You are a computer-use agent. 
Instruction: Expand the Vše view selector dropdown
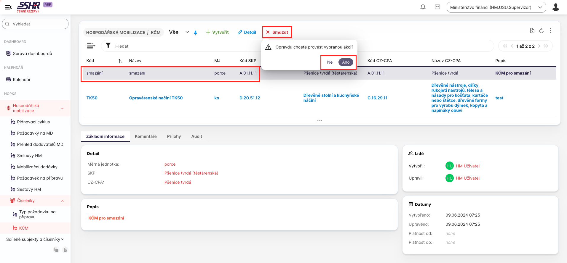187,32
